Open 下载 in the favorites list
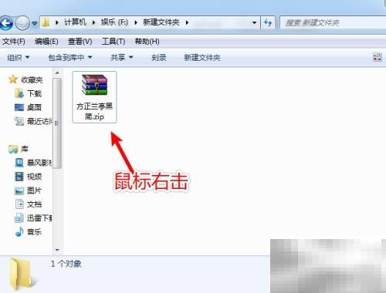Image resolution: width=386 pixels, height=293 pixels. point(28,93)
